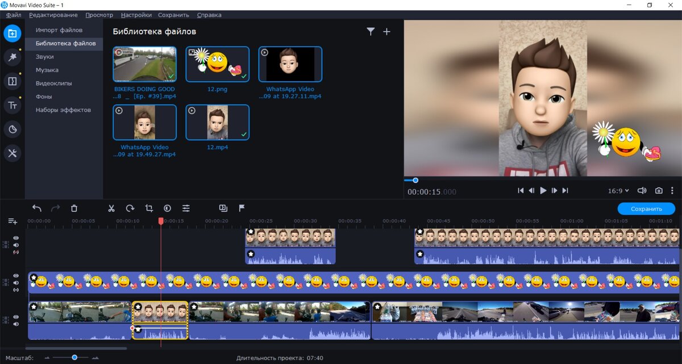Screen dimensions: 682x364
Task: Add a marker with the flag icon
Action: (242, 208)
